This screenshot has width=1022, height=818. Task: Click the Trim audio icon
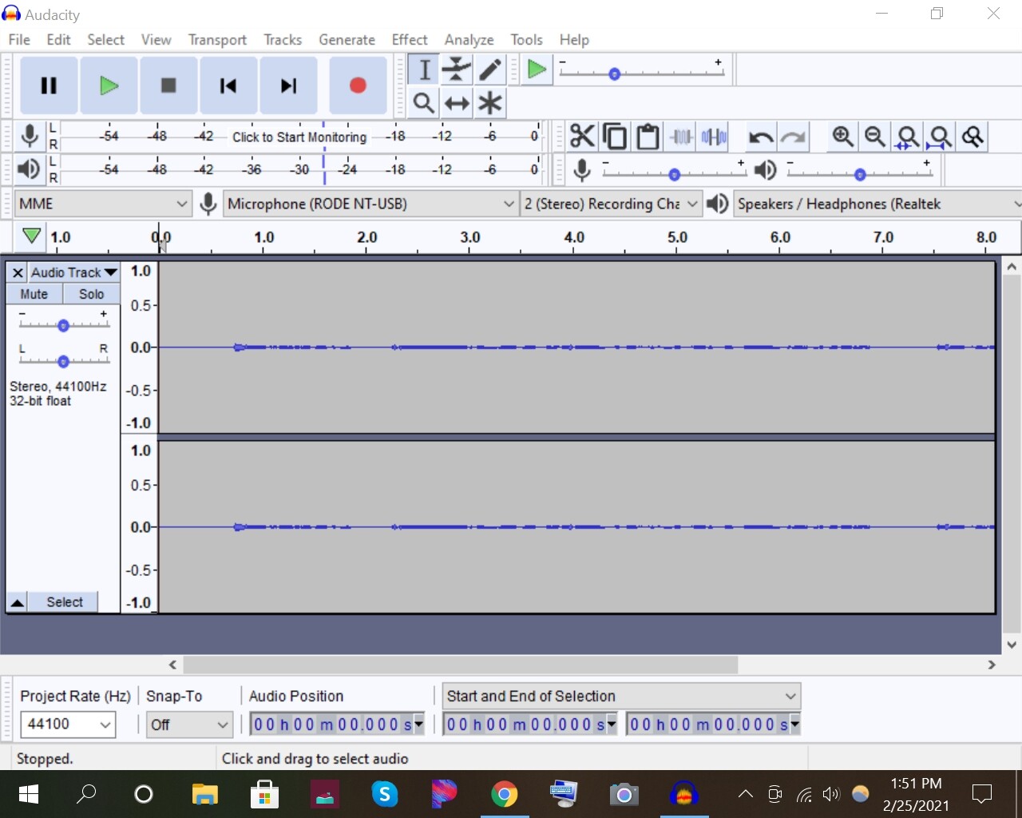tap(681, 137)
